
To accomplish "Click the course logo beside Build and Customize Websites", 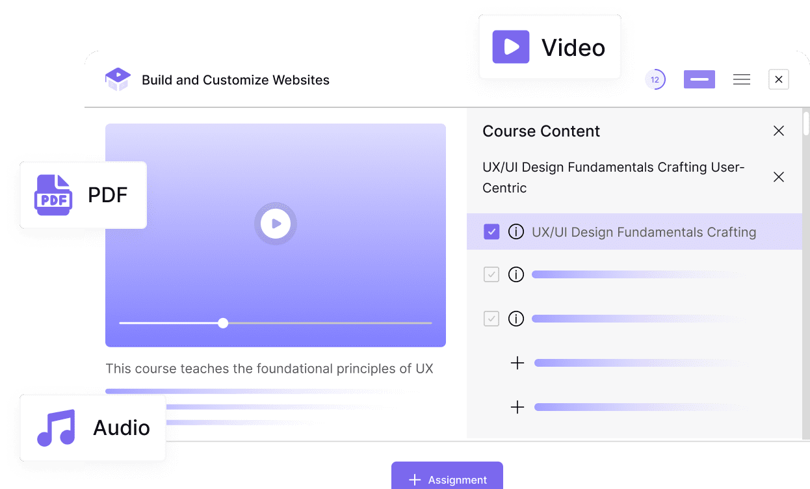I will 118,79.
